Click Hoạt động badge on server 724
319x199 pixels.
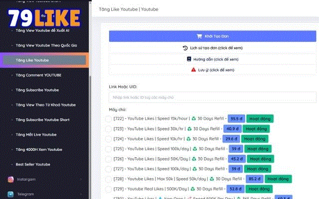pyautogui.click(x=255, y=139)
